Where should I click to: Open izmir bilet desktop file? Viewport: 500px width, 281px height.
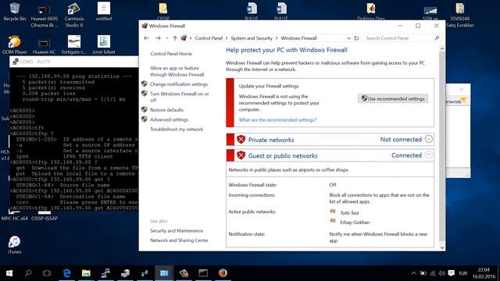(x=104, y=44)
